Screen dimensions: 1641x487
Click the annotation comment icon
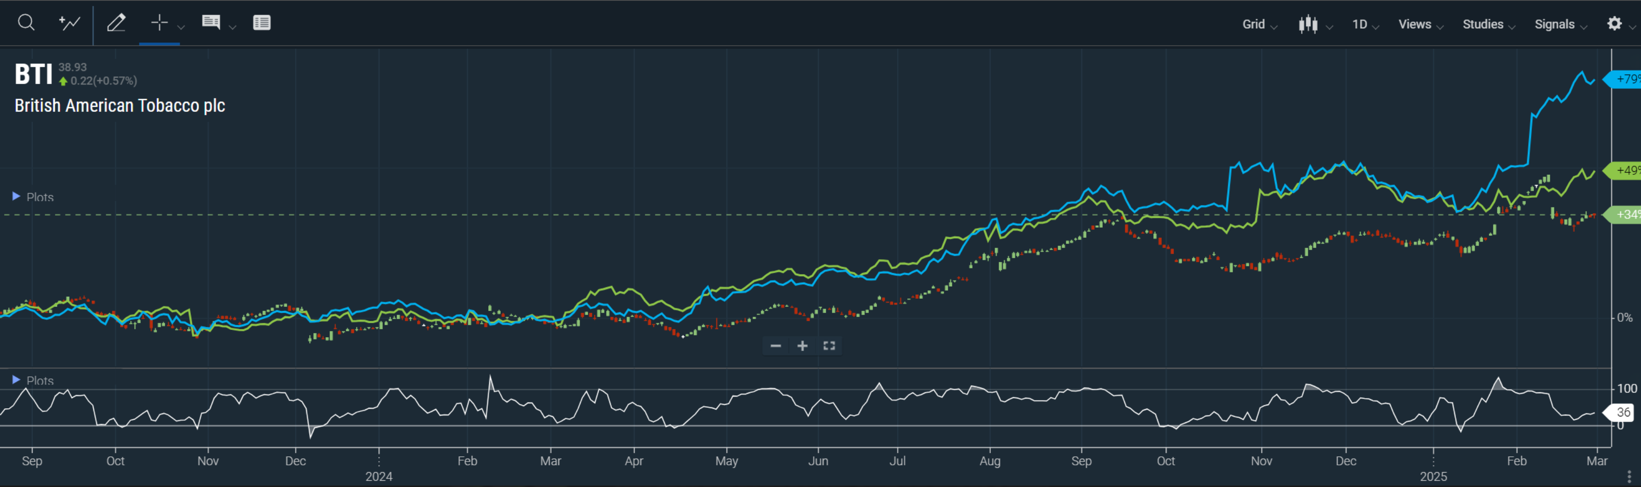click(x=211, y=23)
